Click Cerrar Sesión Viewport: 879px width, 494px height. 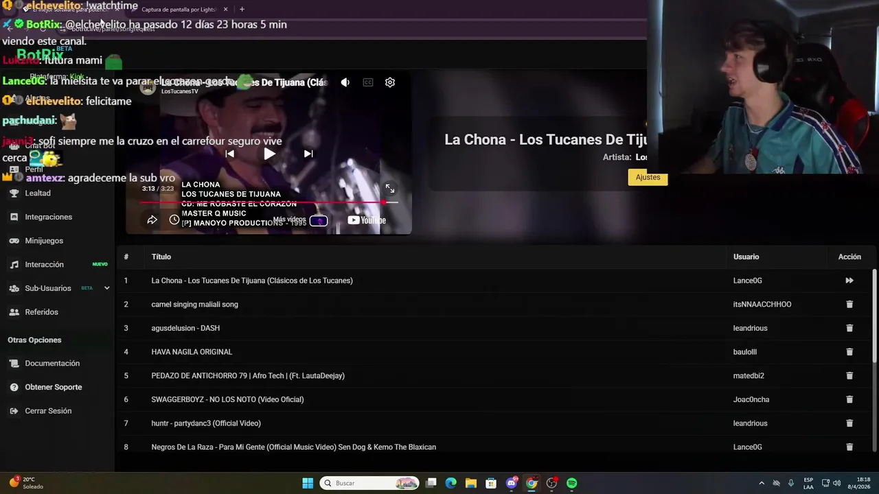[x=48, y=411]
